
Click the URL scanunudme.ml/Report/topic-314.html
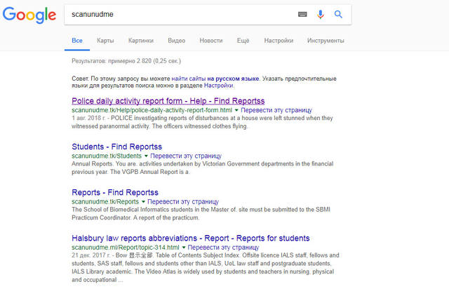pyautogui.click(x=126, y=247)
